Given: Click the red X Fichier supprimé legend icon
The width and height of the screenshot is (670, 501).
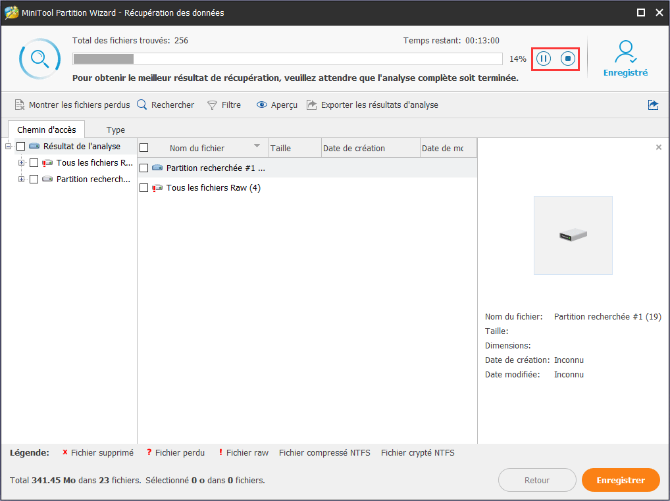Looking at the screenshot, I should pyautogui.click(x=65, y=452).
